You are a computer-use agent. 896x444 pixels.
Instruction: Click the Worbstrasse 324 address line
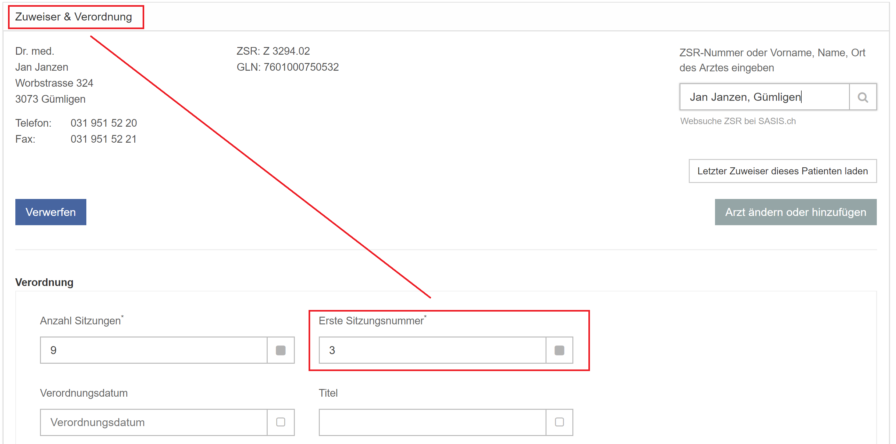(54, 83)
